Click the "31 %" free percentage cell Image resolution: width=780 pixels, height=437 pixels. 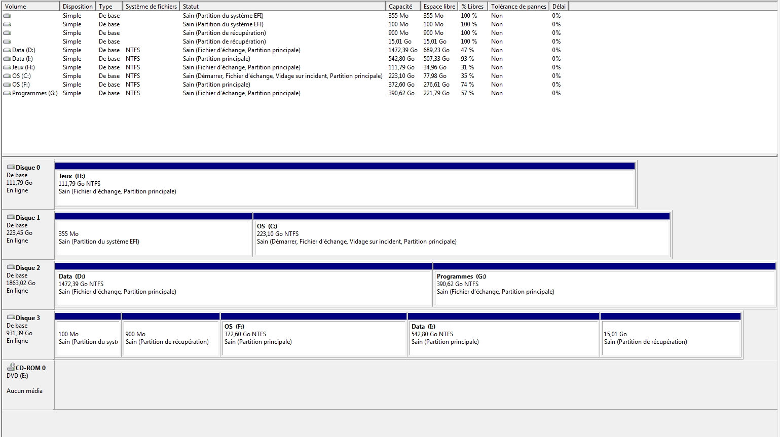467,67
